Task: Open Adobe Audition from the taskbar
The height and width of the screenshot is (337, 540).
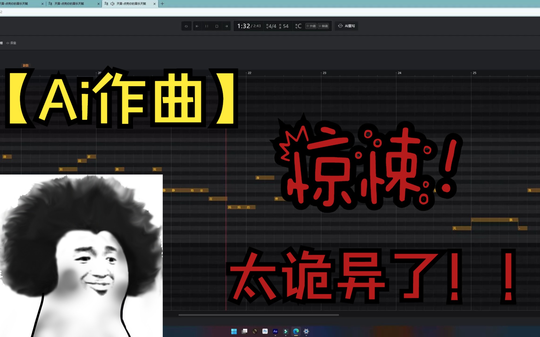Action: tap(275, 331)
